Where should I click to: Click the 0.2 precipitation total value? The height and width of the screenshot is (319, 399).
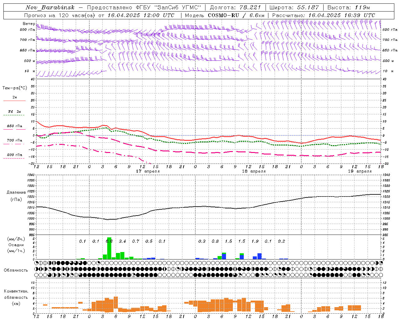[281, 241]
